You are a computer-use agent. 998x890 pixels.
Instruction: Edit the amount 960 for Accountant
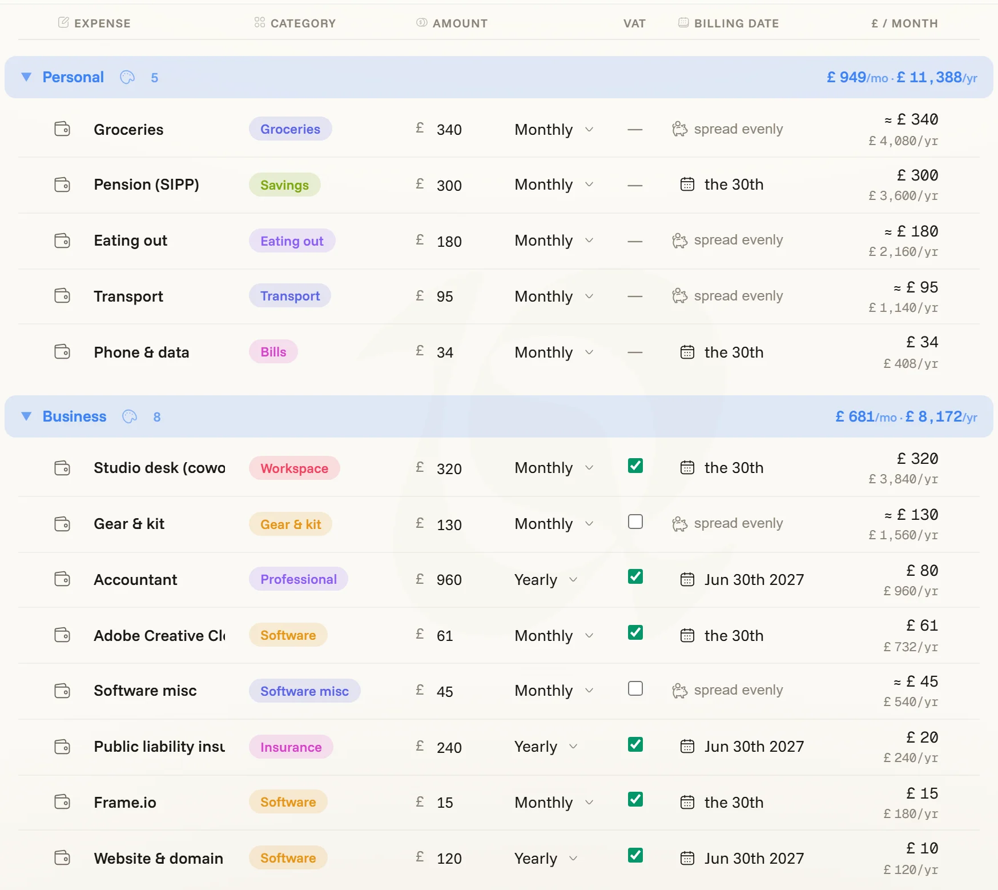click(x=449, y=580)
